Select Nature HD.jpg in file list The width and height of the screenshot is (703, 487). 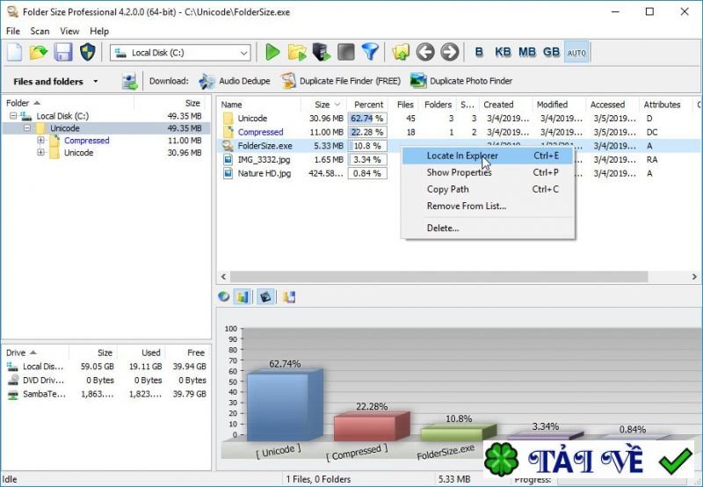pyautogui.click(x=265, y=173)
